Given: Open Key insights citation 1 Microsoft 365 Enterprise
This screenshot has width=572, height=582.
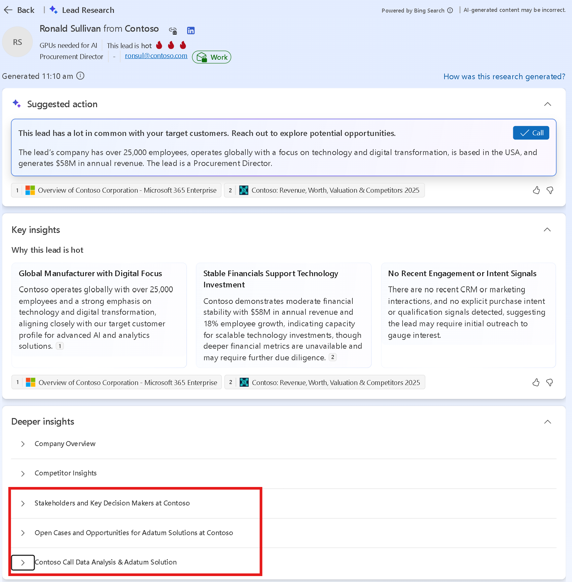Looking at the screenshot, I should coord(117,382).
